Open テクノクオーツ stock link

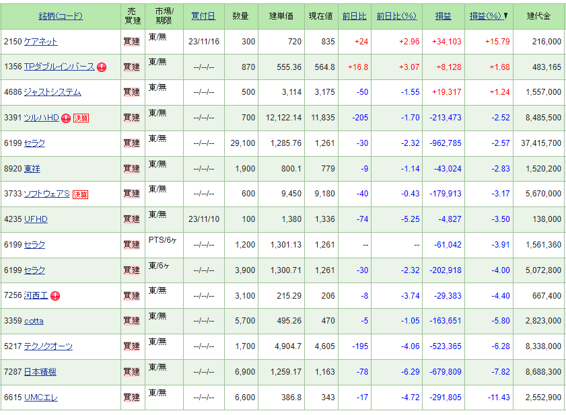[48, 346]
